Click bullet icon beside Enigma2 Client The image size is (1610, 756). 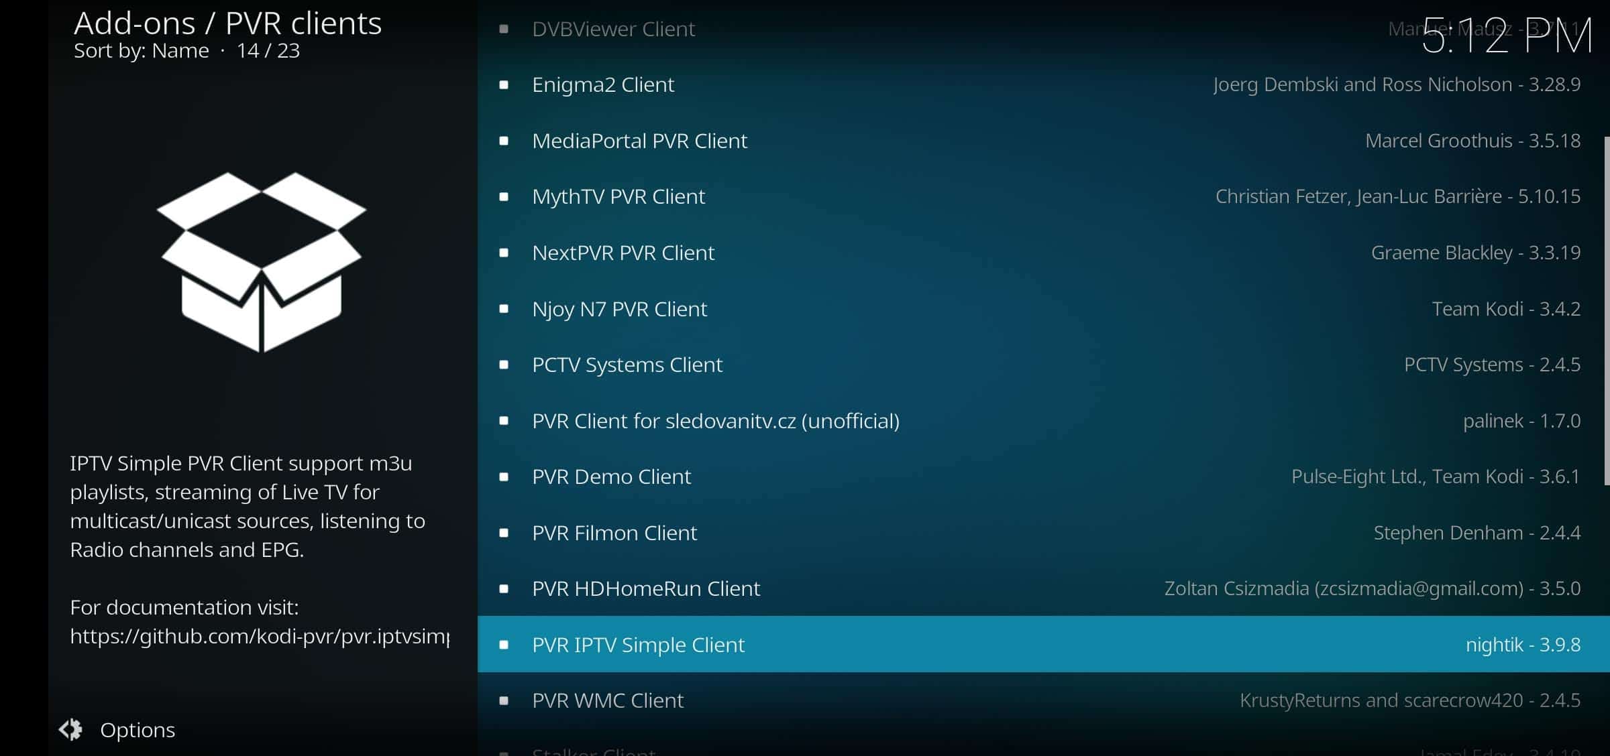click(504, 85)
